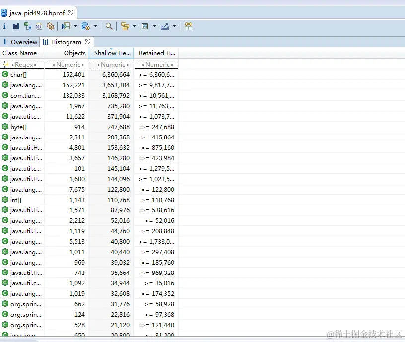Click retained heap value >= 174,352
This screenshot has height=342, width=405.
click(158, 294)
